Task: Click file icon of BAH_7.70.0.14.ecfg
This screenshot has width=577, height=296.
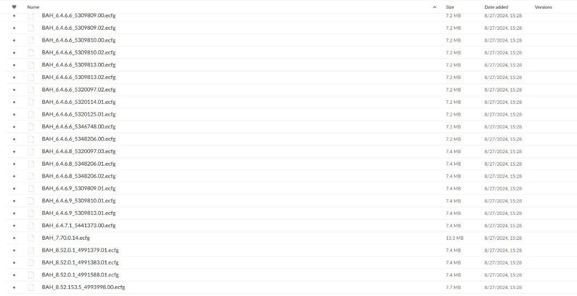Action: tap(31, 238)
